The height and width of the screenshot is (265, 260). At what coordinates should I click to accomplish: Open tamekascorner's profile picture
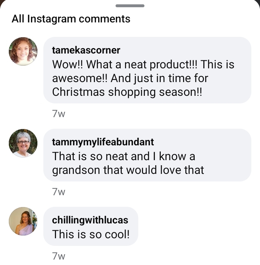click(23, 51)
